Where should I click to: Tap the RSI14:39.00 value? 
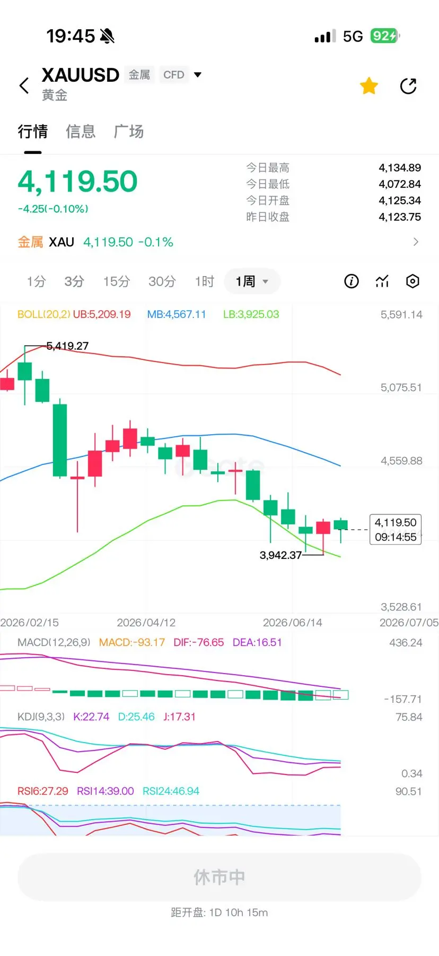coord(106,791)
